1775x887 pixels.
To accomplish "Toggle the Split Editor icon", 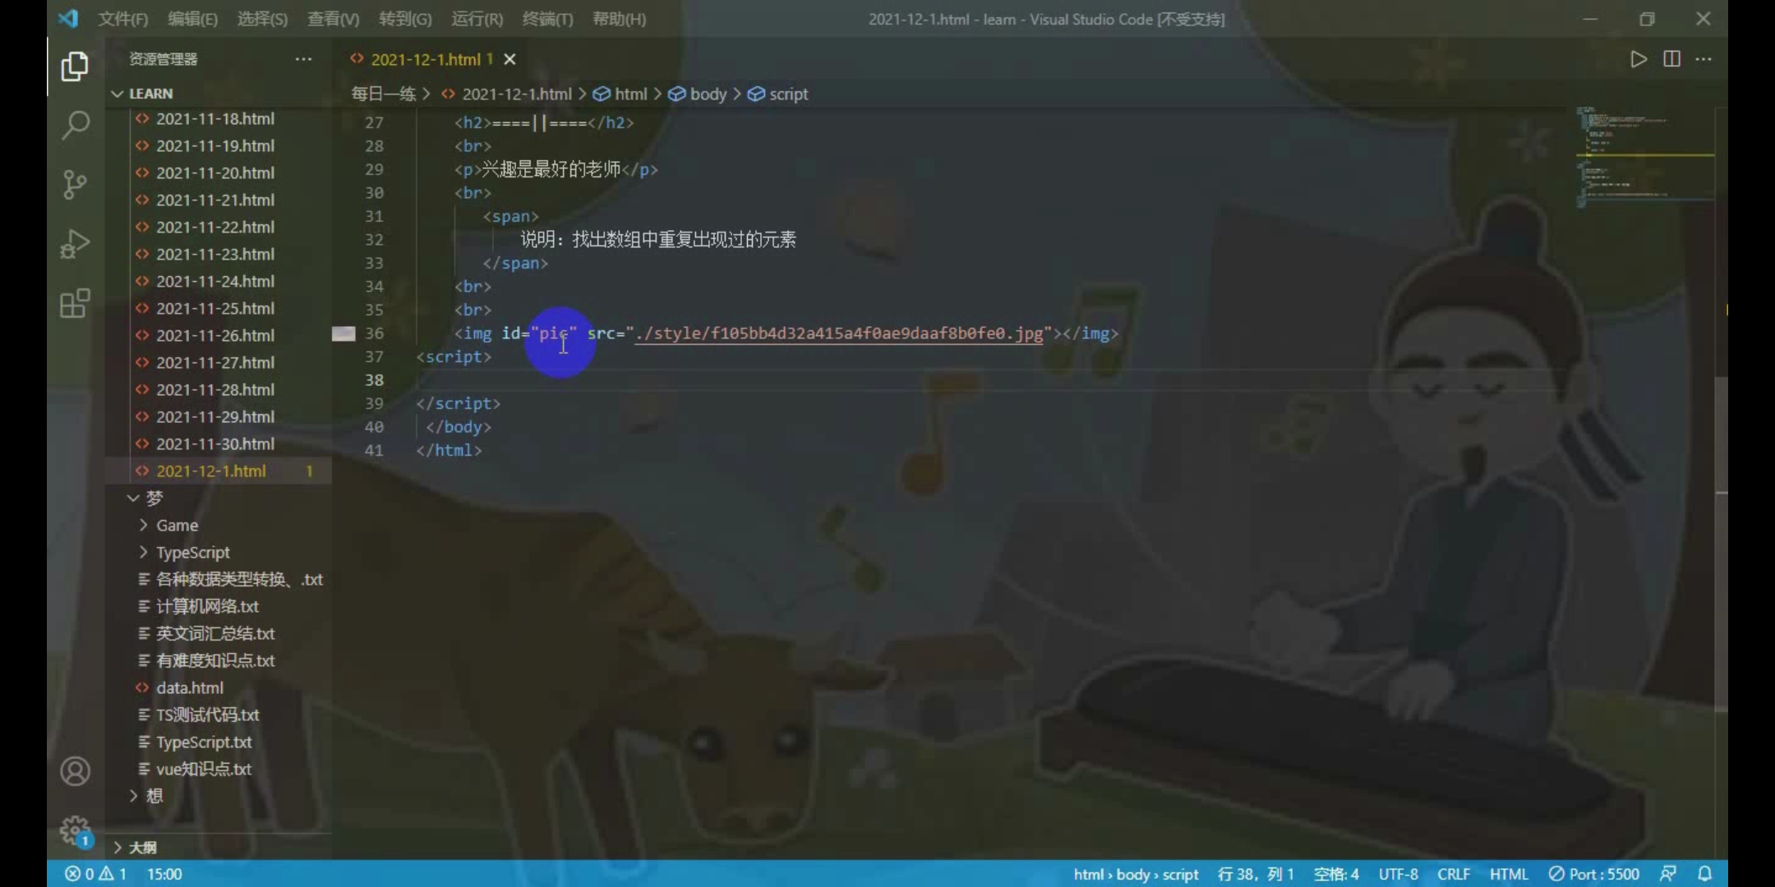I will coord(1672,58).
